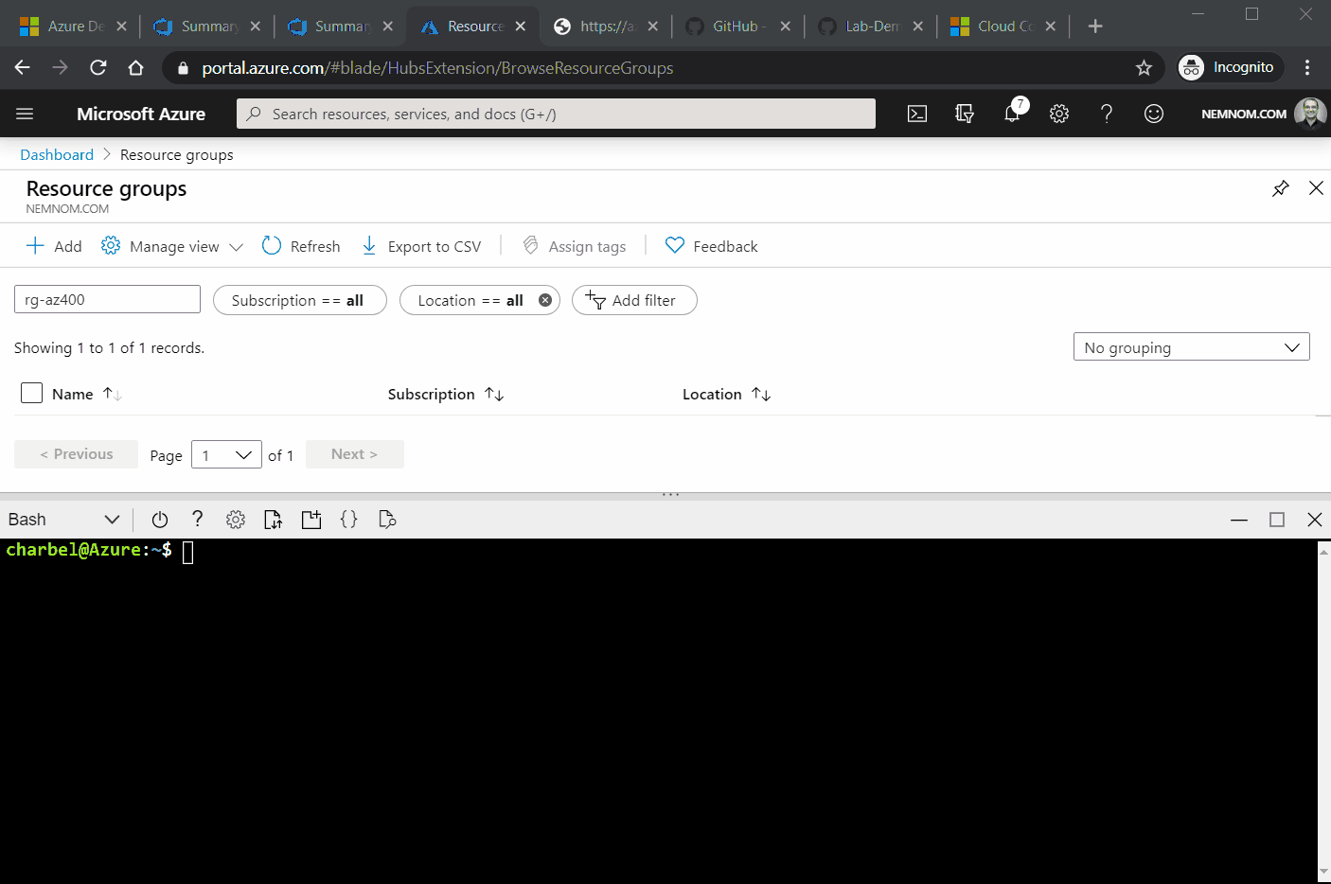Open the notifications bell
Screen dimensions: 1331x884
click(1013, 114)
